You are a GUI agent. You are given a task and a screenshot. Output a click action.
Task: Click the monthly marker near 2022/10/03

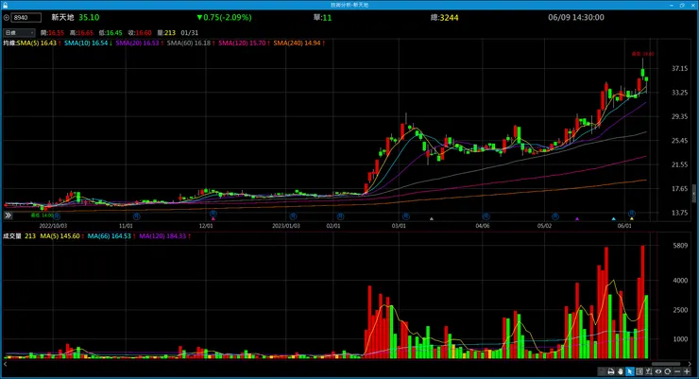(57, 216)
